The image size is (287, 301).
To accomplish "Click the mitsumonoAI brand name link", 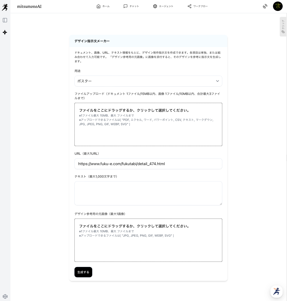I will tap(29, 7).
